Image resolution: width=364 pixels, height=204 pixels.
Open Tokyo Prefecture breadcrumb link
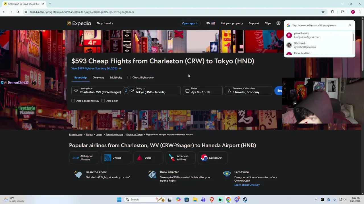tap(114, 134)
